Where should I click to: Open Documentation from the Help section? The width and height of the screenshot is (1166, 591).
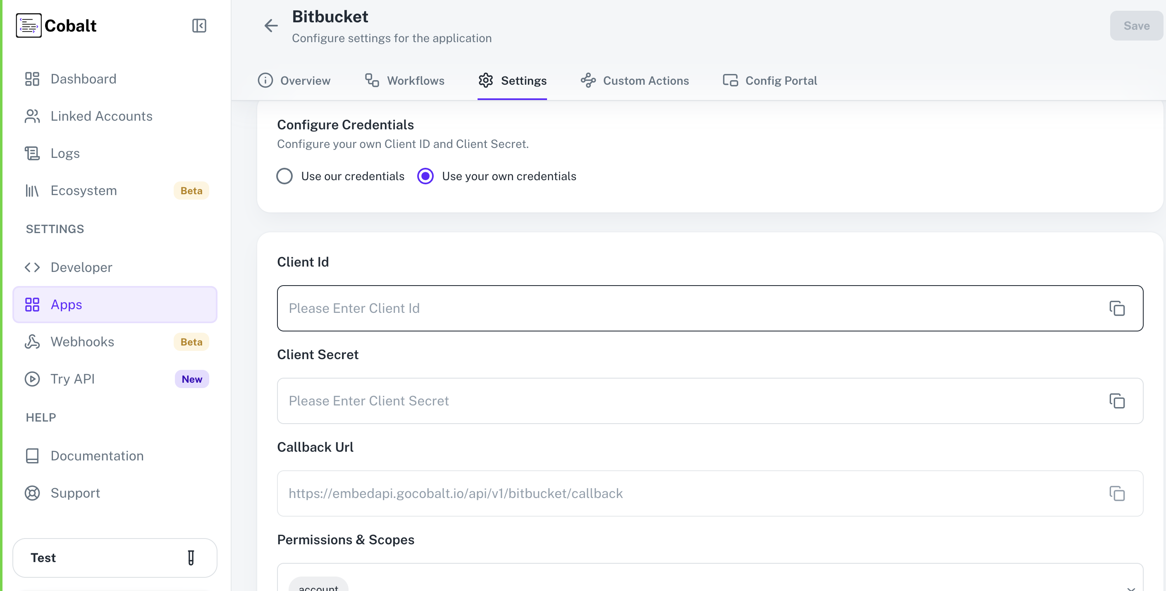pyautogui.click(x=97, y=456)
